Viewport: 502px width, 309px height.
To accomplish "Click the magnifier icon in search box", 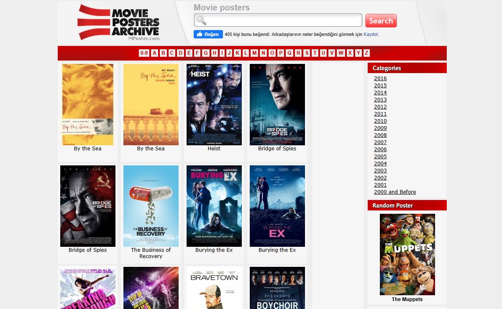I will click(201, 20).
